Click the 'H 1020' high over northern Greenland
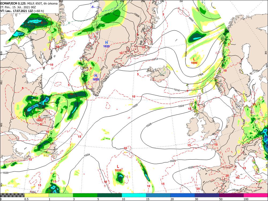This screenshot has width=268, height=201. click(106, 44)
